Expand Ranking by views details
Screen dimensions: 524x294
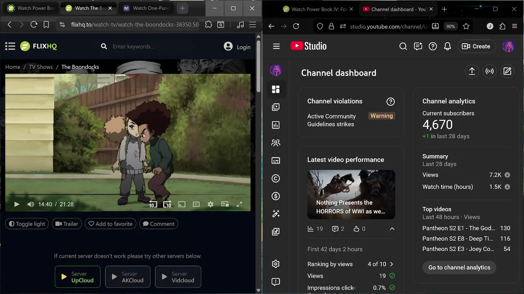pyautogui.click(x=392, y=264)
